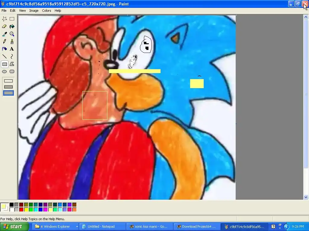Click the help question mark tray icon
Screen dimensions: 309x231
coord(273,226)
